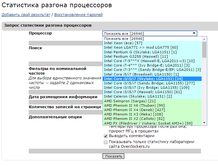Select 'Intel Core i7-4*** (Ivy Bridge-E)' option
The image size is (218, 166).
pos(152,65)
